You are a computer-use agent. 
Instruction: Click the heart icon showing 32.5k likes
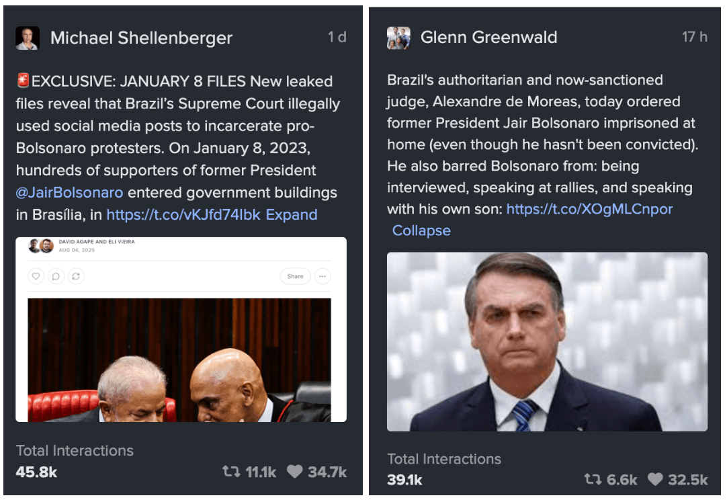point(655,479)
